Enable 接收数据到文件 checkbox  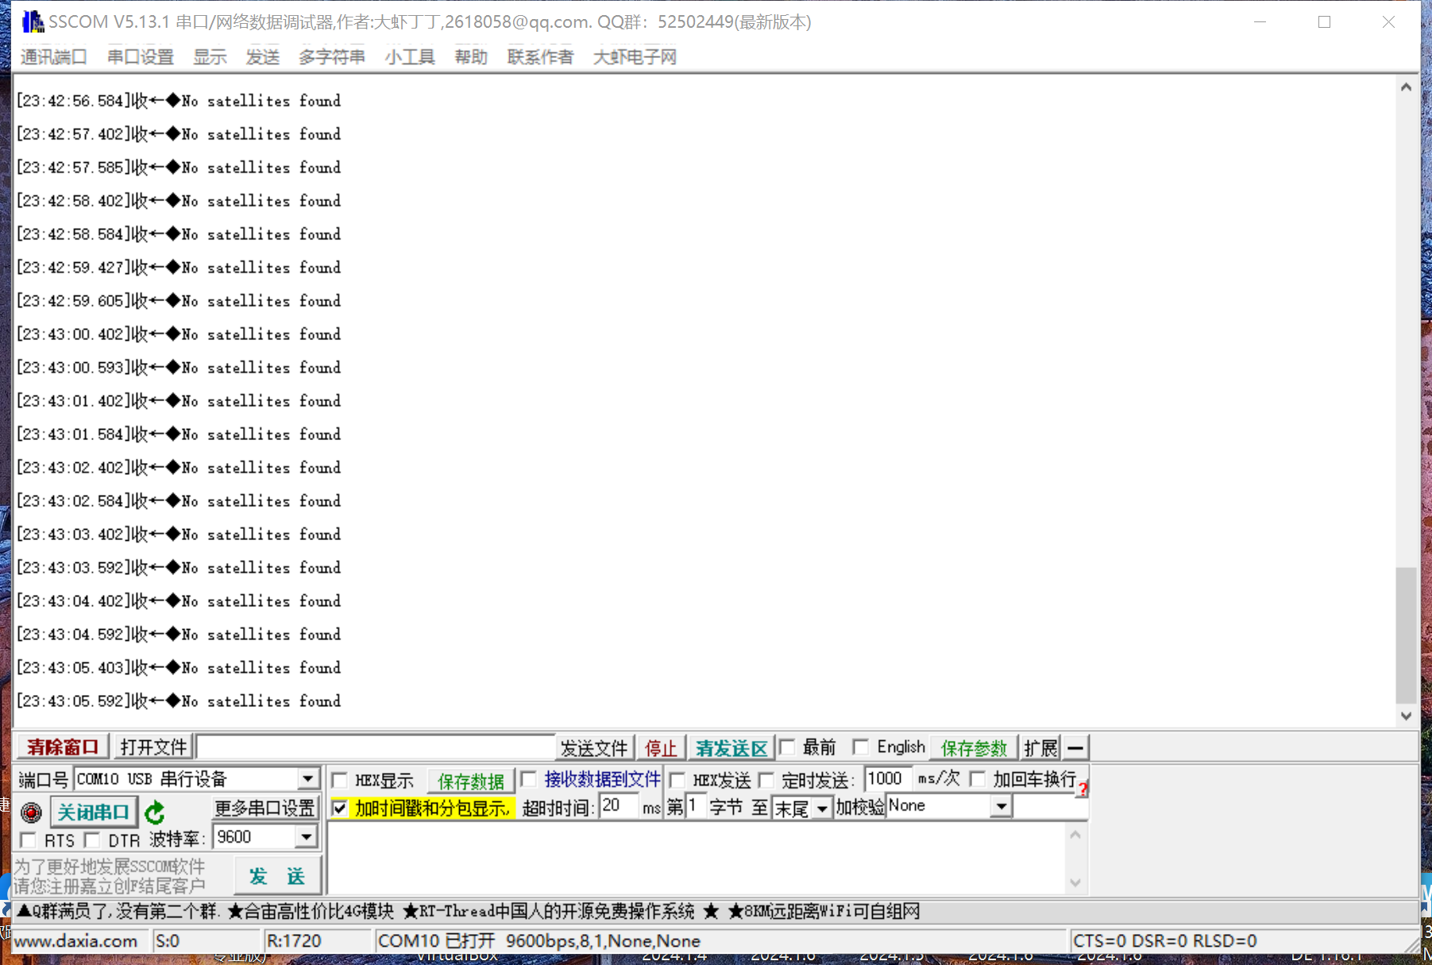click(x=529, y=779)
